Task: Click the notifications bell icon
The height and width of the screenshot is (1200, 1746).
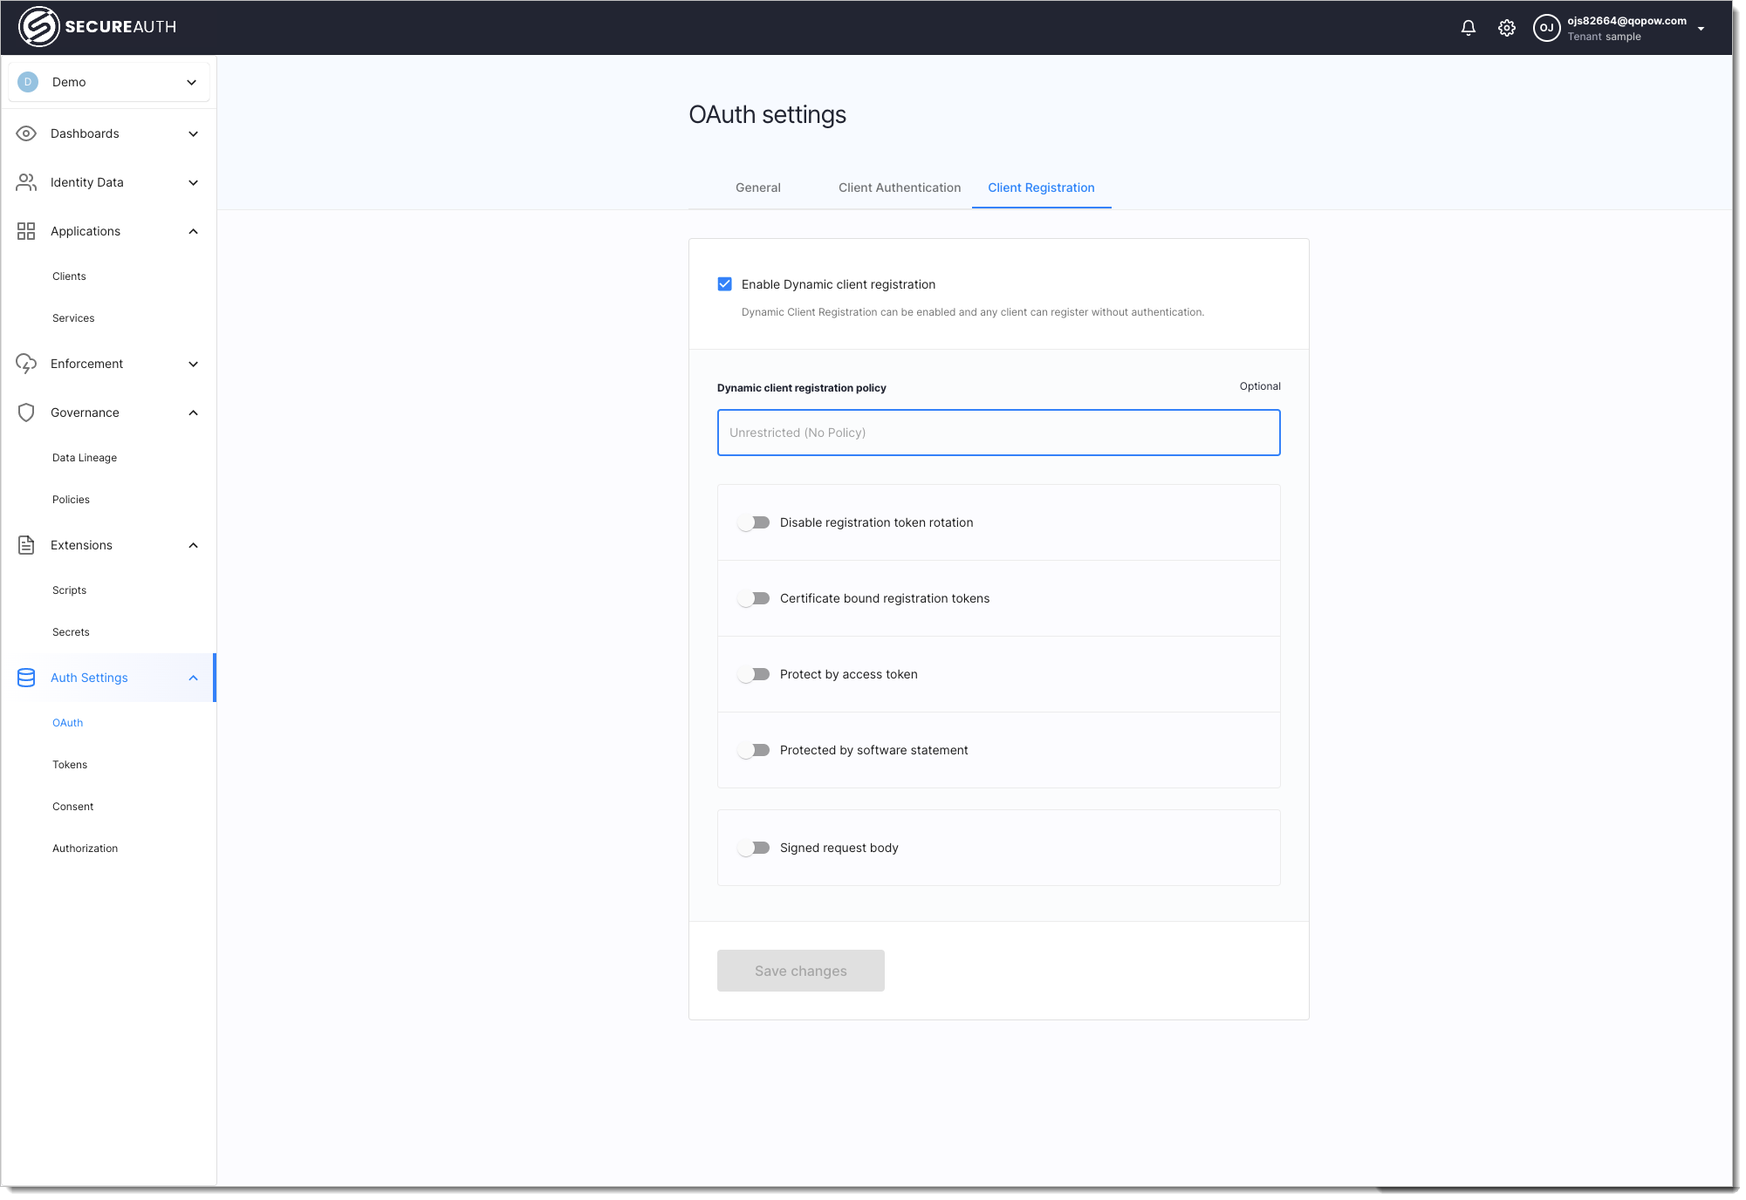Action: click(x=1469, y=28)
